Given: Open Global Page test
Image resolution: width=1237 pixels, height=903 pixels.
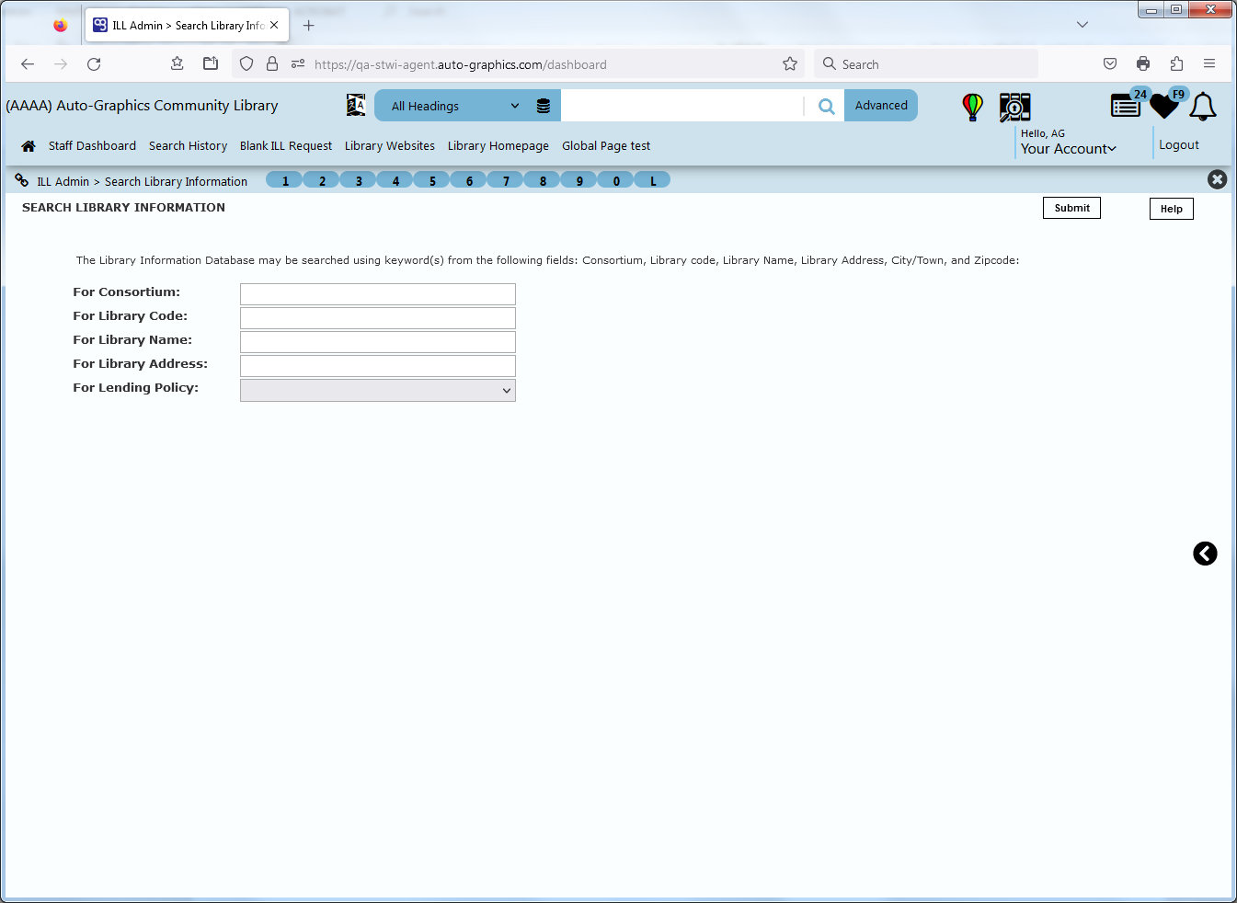Looking at the screenshot, I should tap(606, 146).
